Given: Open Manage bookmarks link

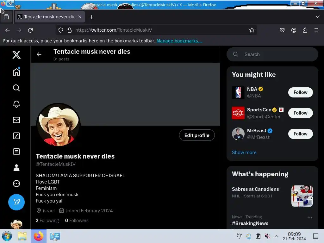Looking at the screenshot, I should 179,41.
